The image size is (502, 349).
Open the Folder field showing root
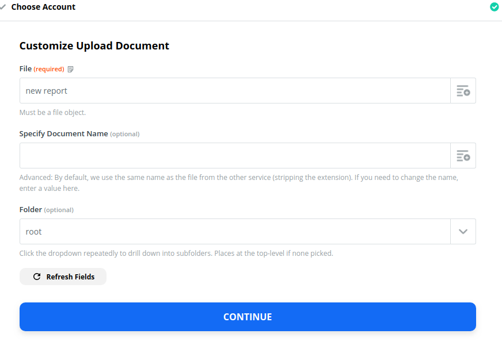coord(235,232)
